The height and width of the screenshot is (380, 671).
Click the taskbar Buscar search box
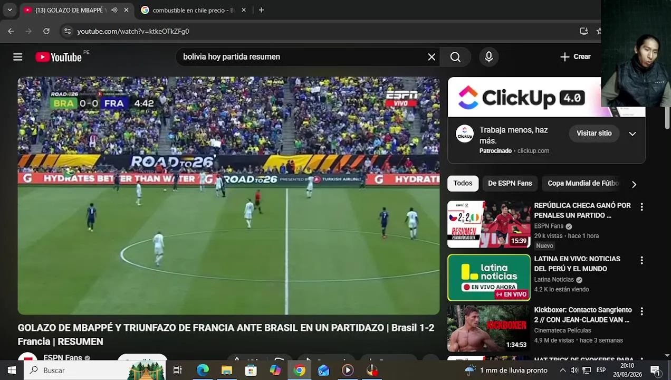click(95, 370)
